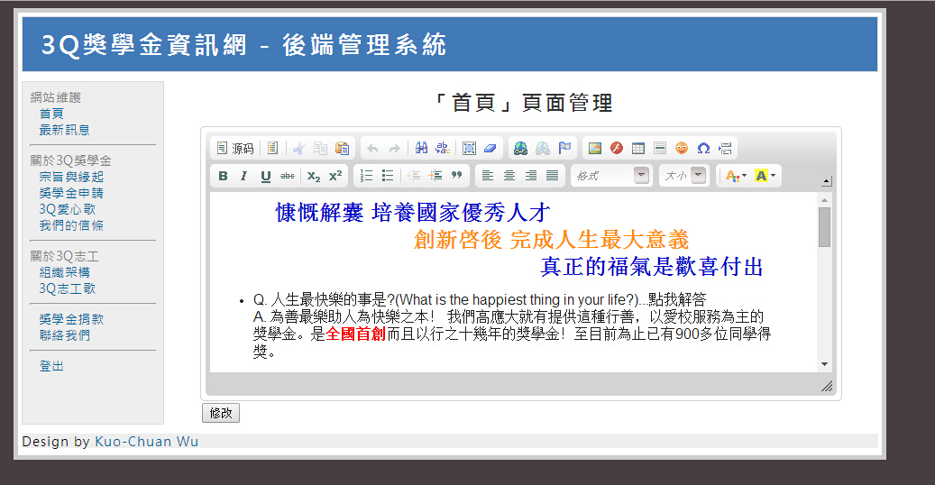The image size is (935, 485).
Task: Open 組織架構 page
Action: coord(64,272)
